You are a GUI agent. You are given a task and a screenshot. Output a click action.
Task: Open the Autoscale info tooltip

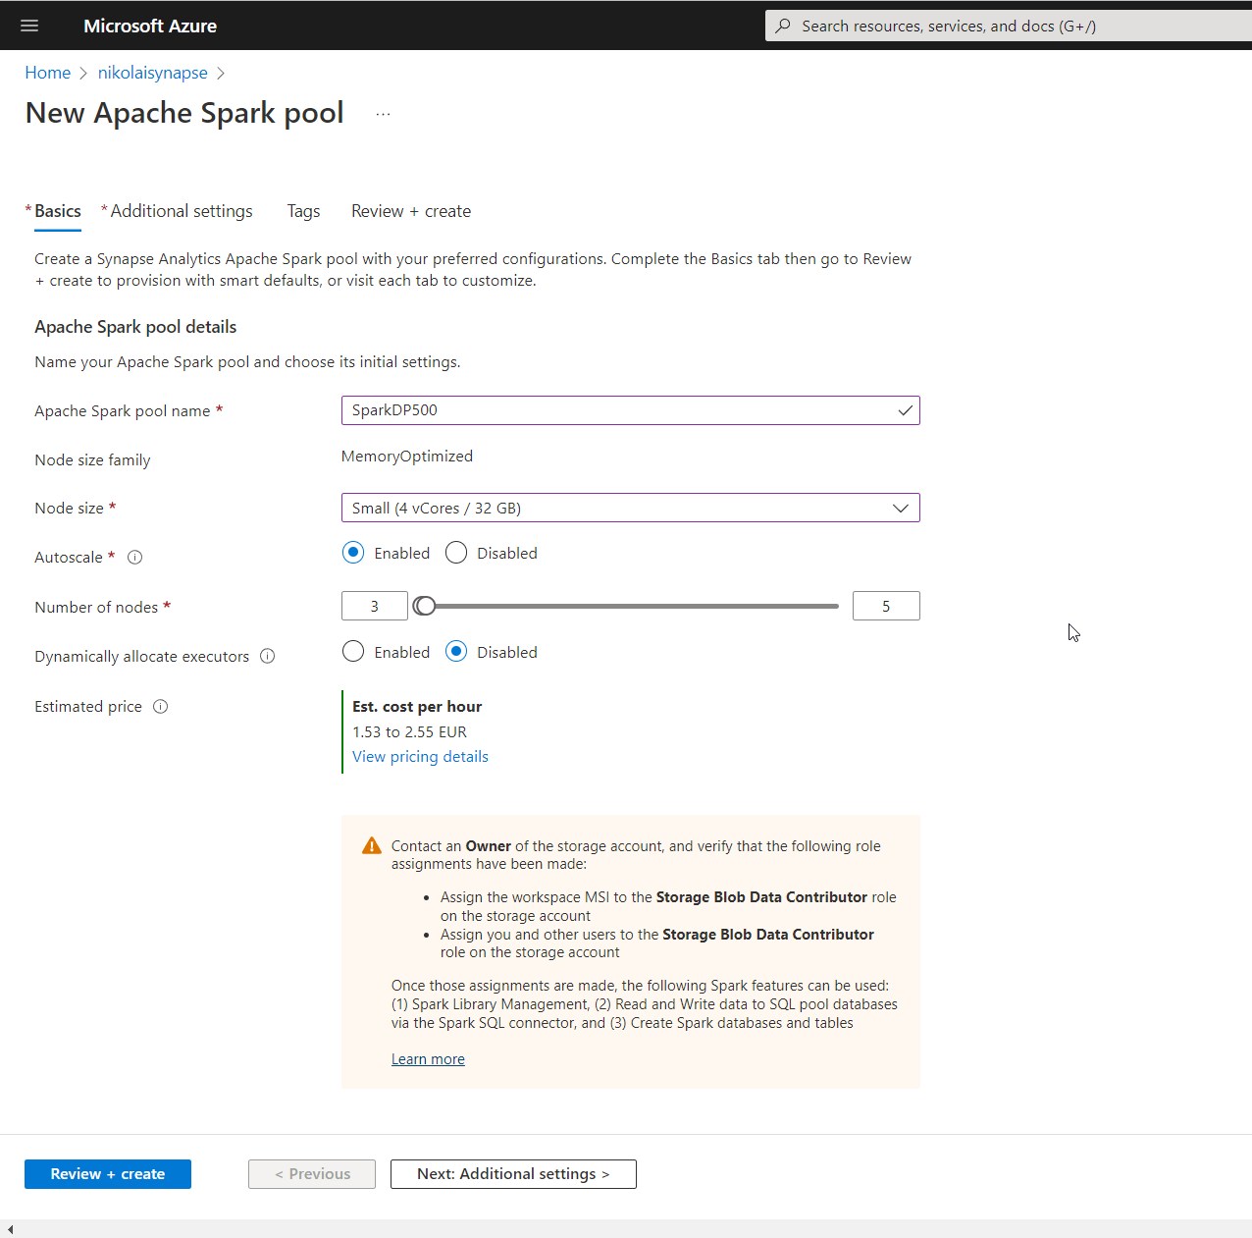pyautogui.click(x=134, y=557)
